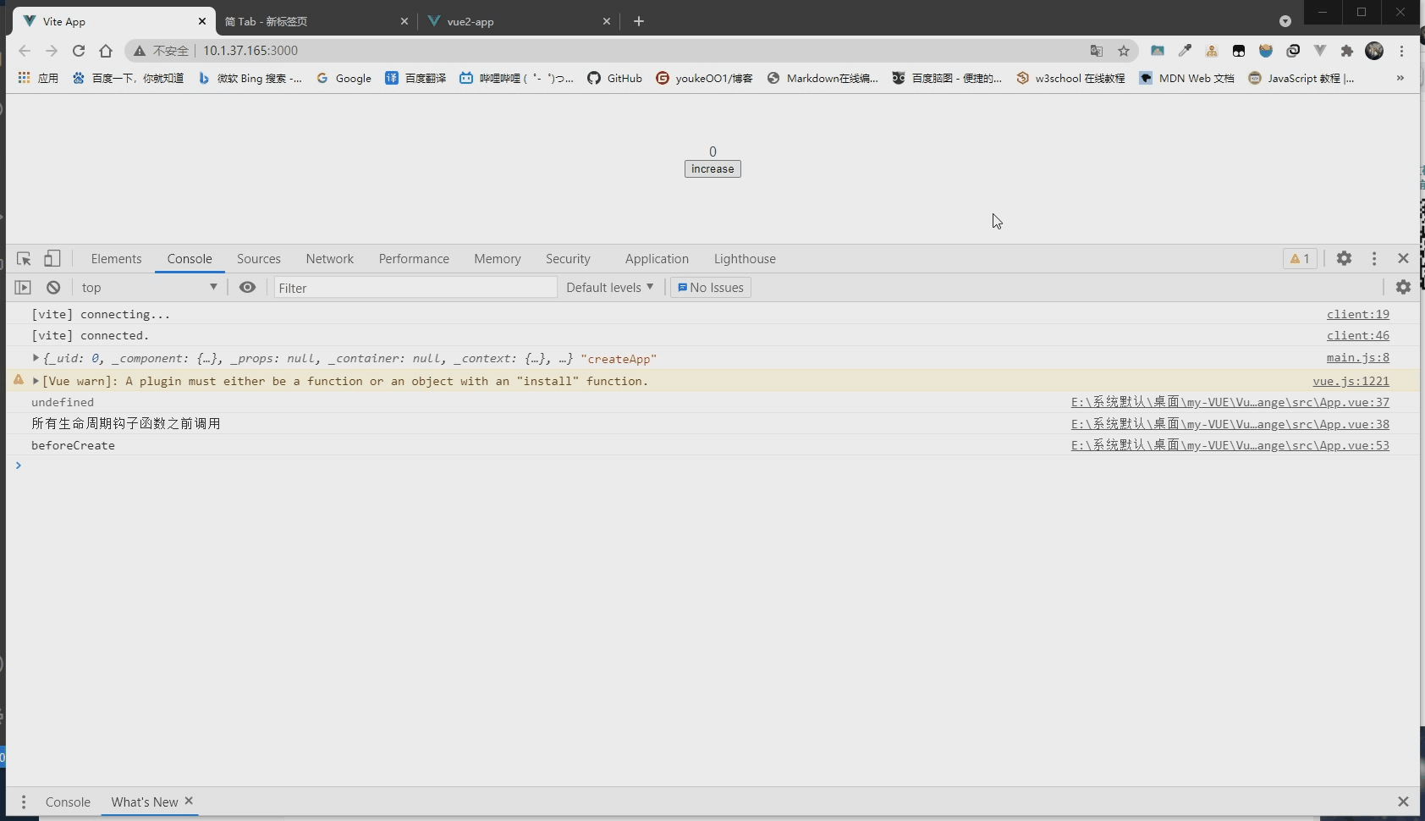Expand the Vue warn message
1425x821 pixels.
tap(36, 381)
